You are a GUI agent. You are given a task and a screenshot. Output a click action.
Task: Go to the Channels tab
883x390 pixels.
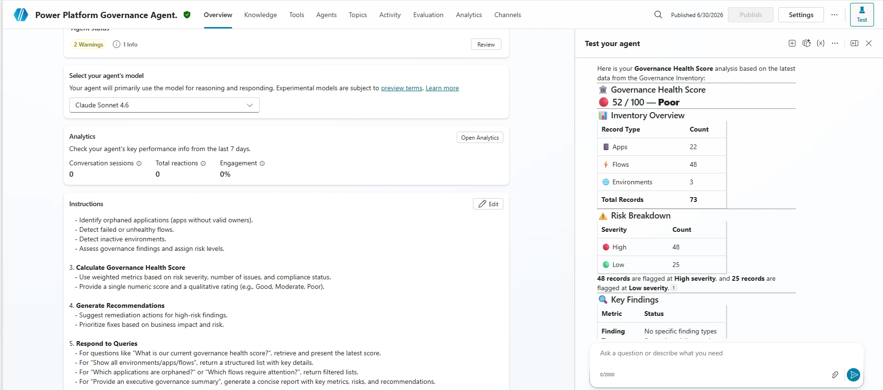[508, 15]
